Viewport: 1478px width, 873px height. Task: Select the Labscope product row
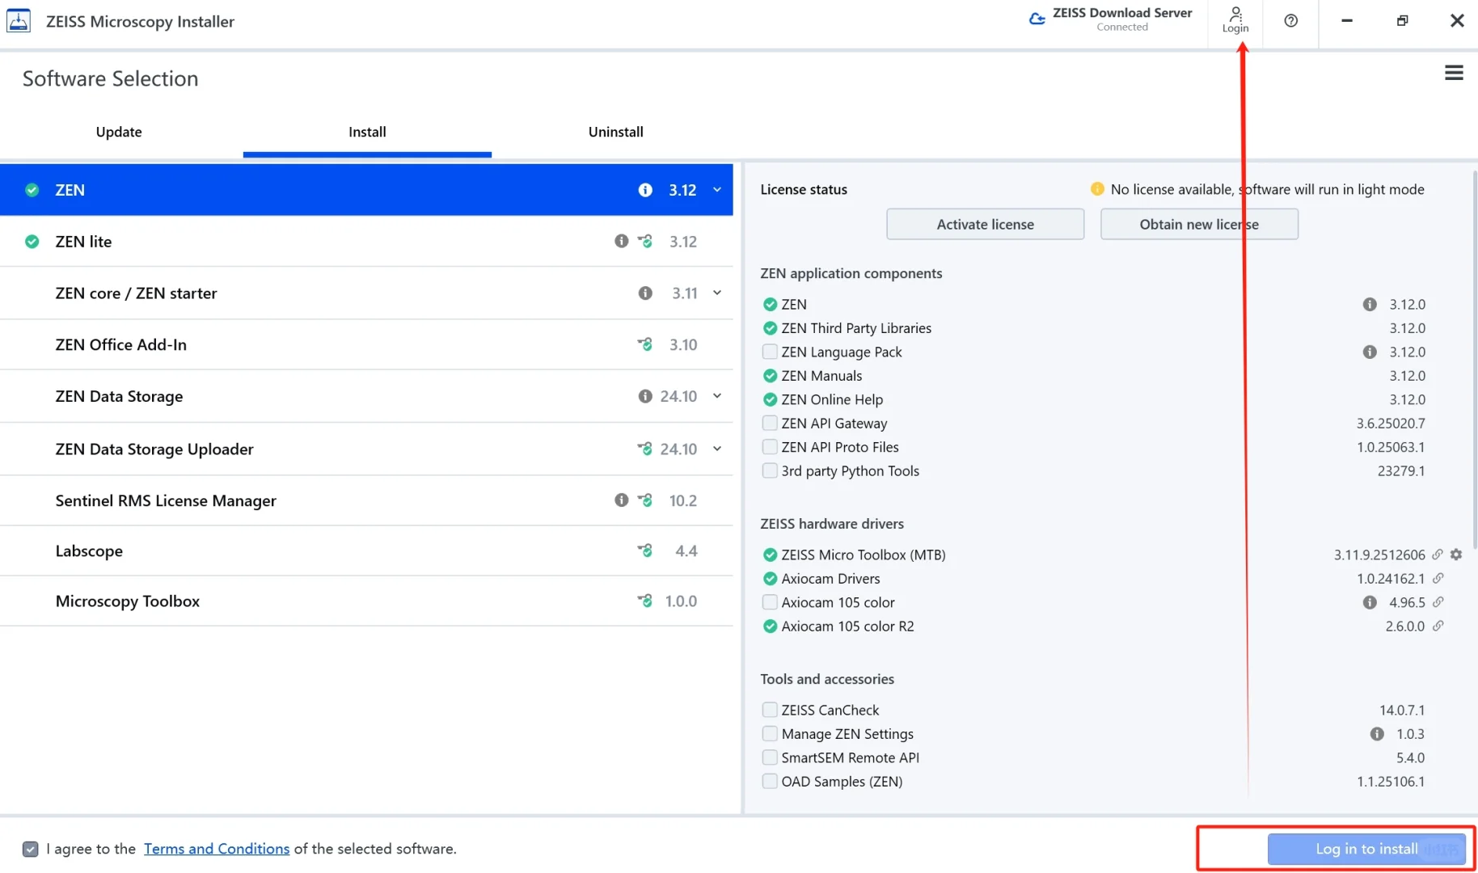coord(366,550)
